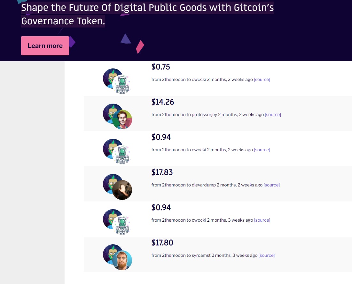Click owocki robot avatar in 3 weeks ago row

(122, 225)
